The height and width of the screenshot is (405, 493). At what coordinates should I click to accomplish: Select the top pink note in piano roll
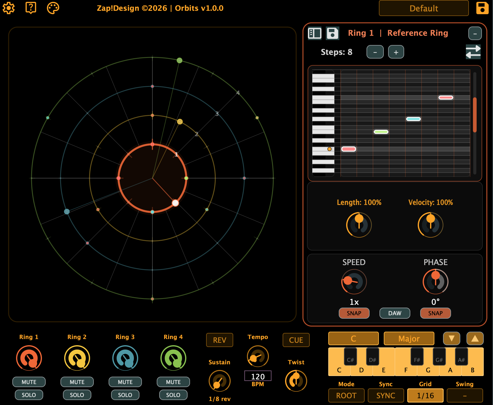click(x=446, y=97)
